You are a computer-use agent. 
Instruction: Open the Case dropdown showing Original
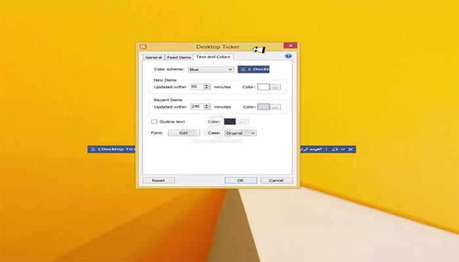[241, 133]
